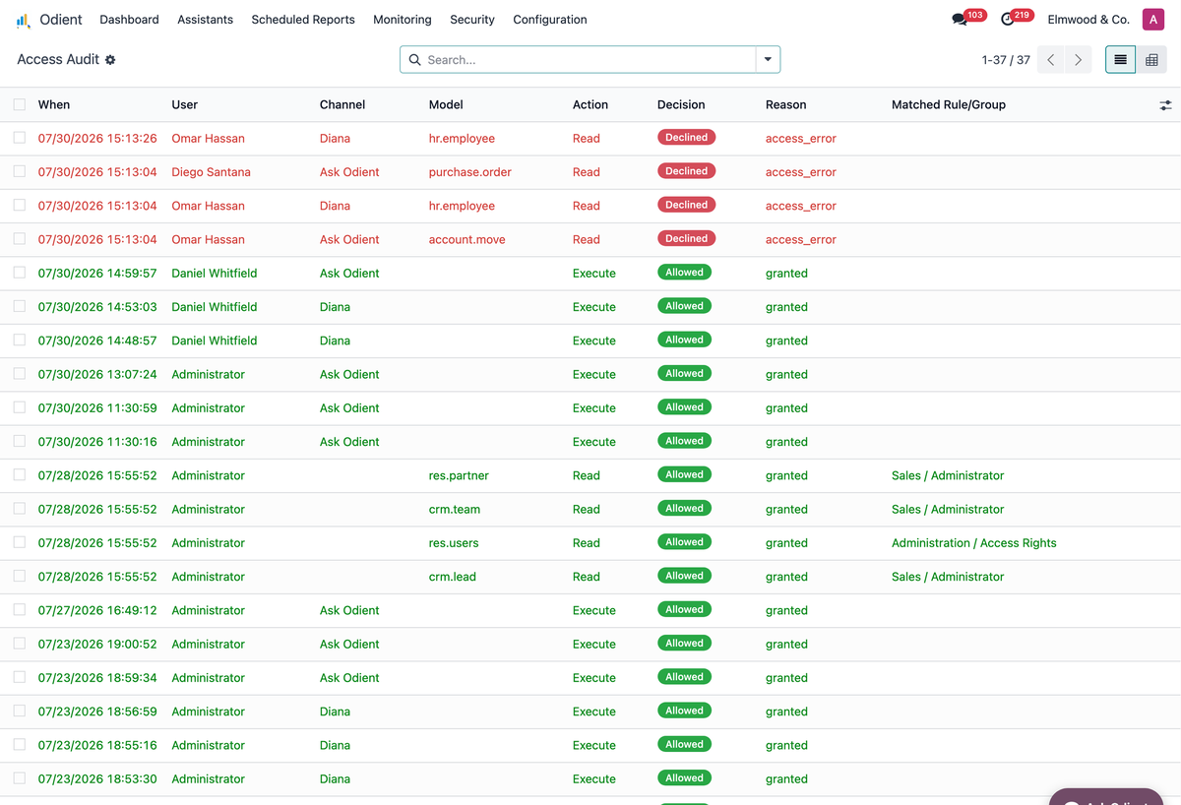
Task: Select checkbox for 07/30/2026 13:07:24 row
Action: tap(20, 374)
